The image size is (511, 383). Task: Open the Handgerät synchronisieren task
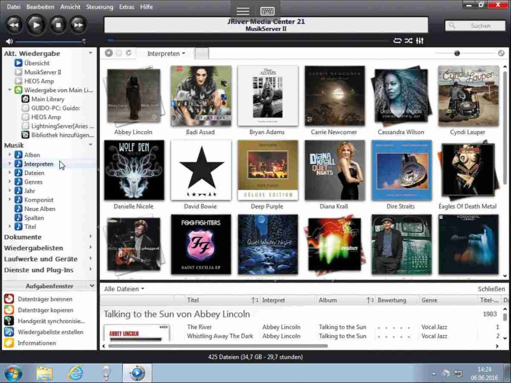pyautogui.click(x=52, y=321)
